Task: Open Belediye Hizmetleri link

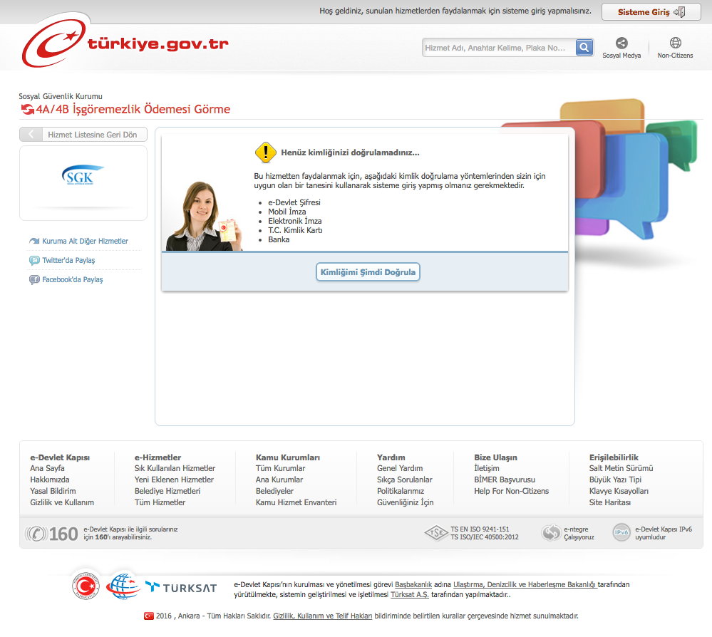Action: click(167, 491)
